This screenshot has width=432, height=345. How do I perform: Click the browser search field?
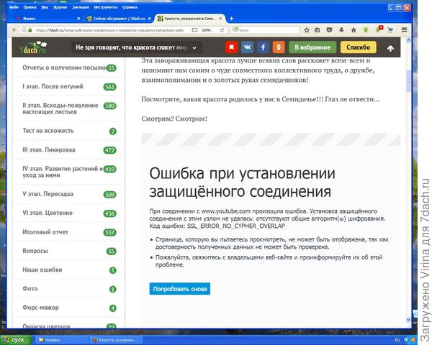coord(265,30)
